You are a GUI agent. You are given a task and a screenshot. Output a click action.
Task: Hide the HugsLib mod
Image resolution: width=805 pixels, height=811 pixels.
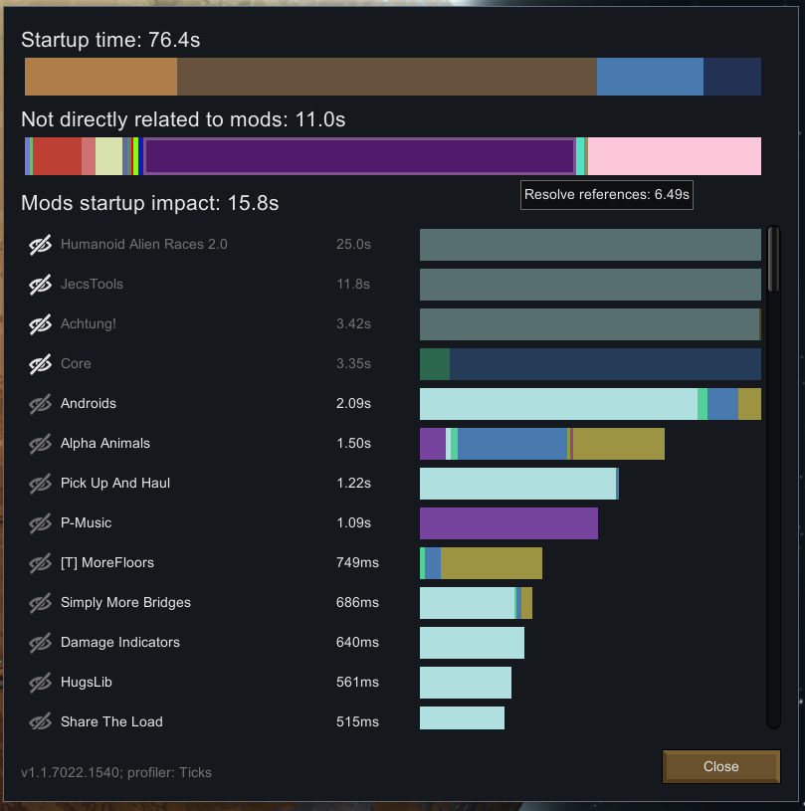click(x=40, y=683)
